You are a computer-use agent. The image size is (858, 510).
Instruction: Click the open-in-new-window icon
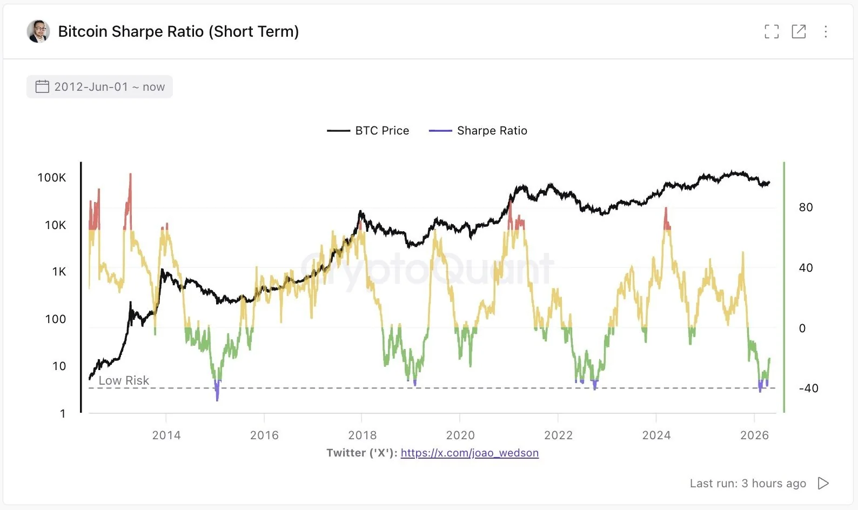click(x=799, y=31)
